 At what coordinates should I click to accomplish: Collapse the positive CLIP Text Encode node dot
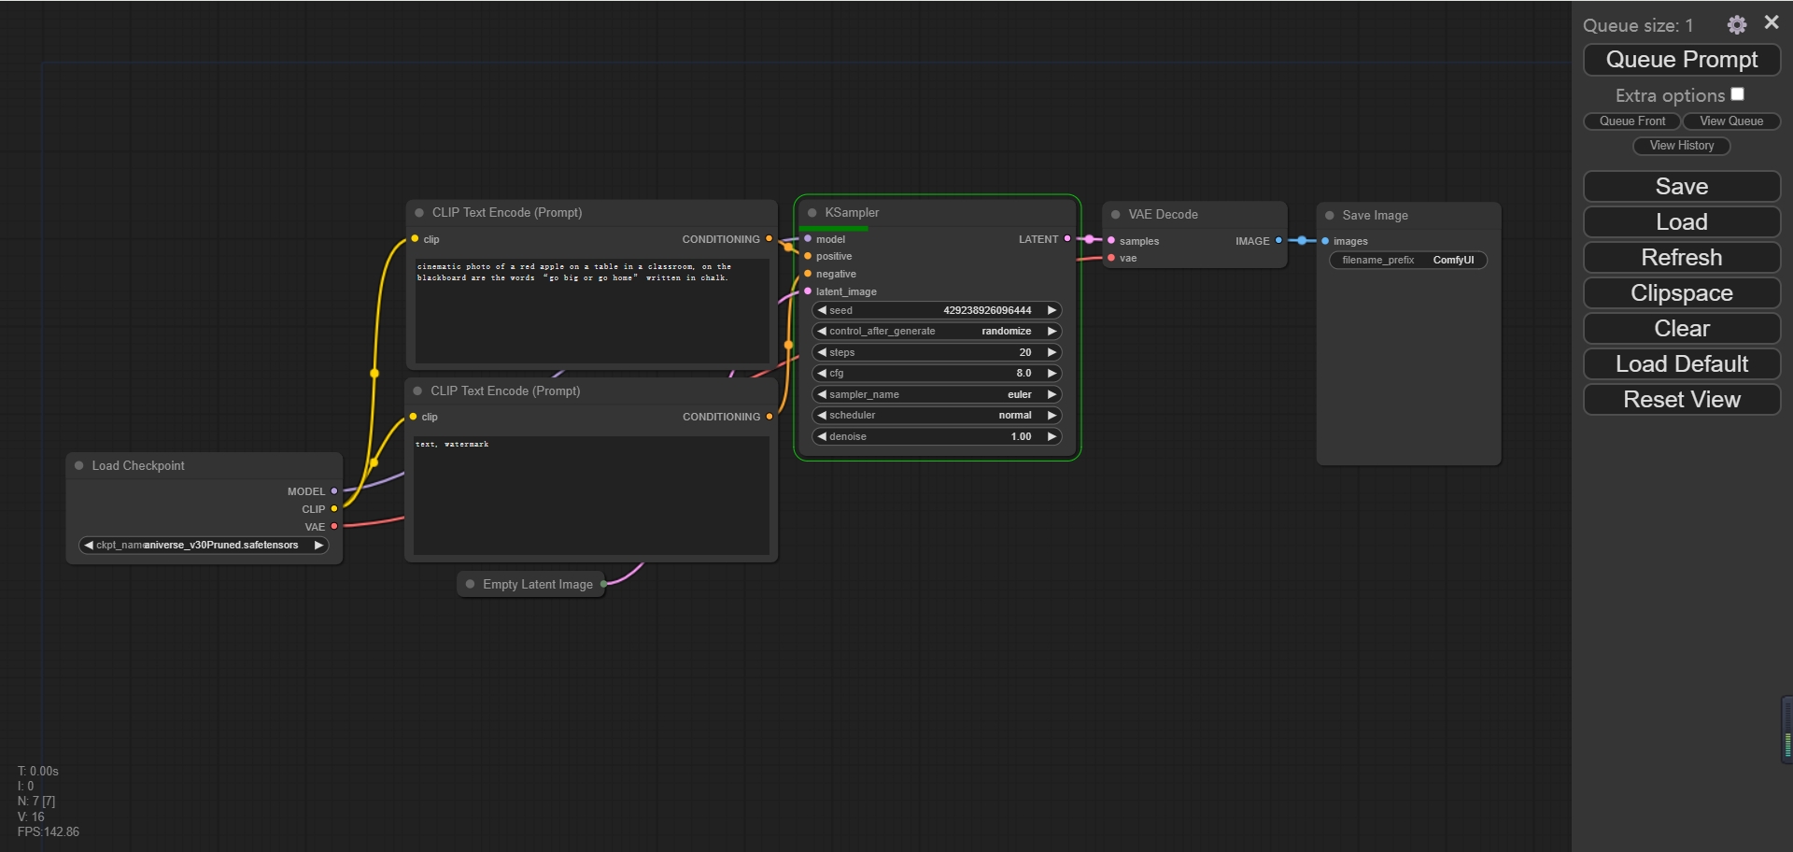(419, 213)
